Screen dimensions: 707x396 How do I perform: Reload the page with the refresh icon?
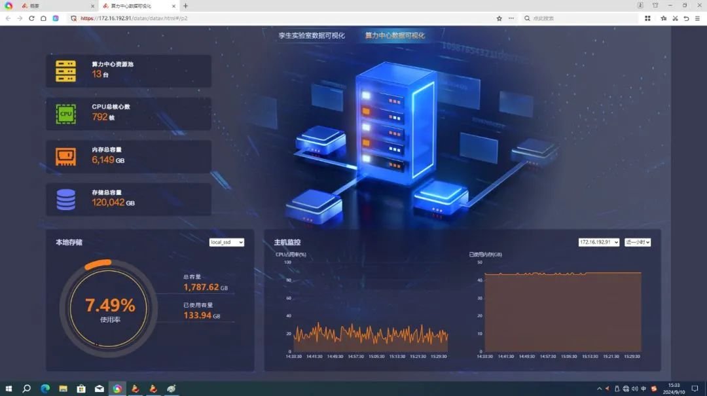tap(31, 18)
